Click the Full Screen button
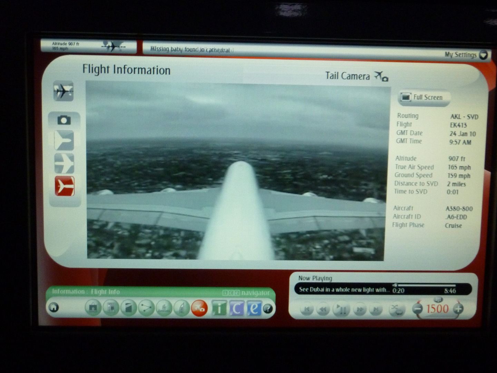Image resolution: width=497 pixels, height=373 pixels. pyautogui.click(x=425, y=97)
